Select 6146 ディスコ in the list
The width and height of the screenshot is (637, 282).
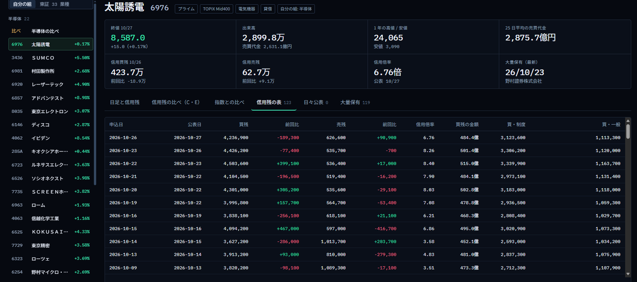point(51,125)
